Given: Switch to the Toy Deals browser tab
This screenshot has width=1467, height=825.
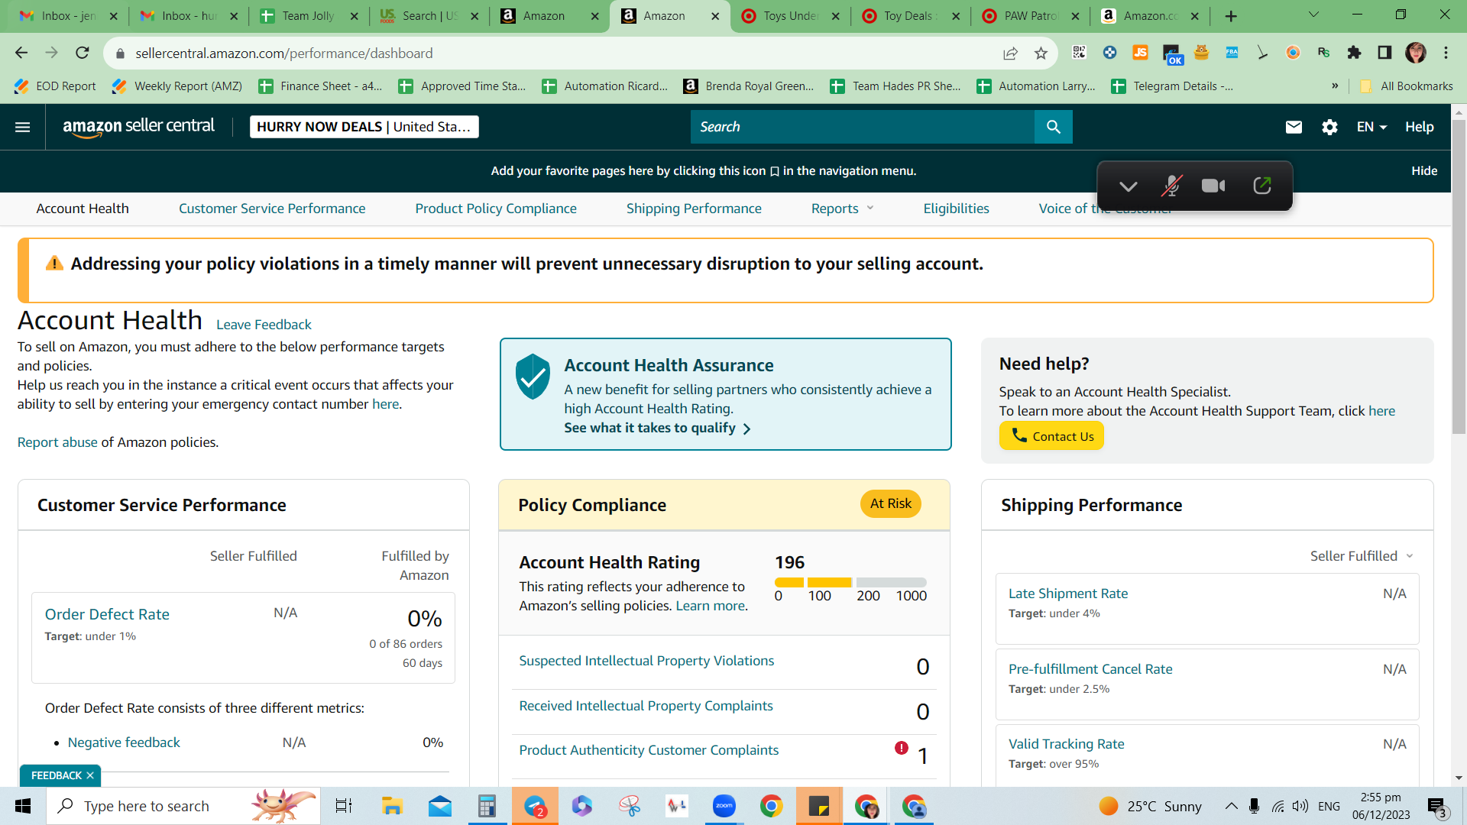Looking at the screenshot, I should click(x=910, y=16).
